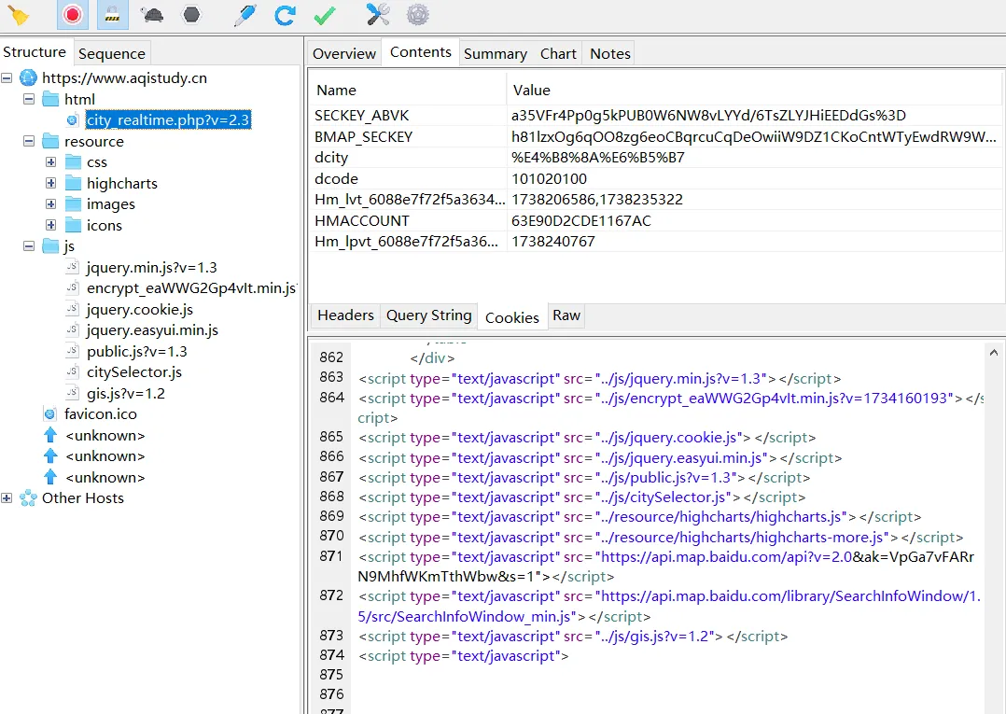Click the html folder icon
Viewport: 1006px width, 714px height.
tap(50, 99)
